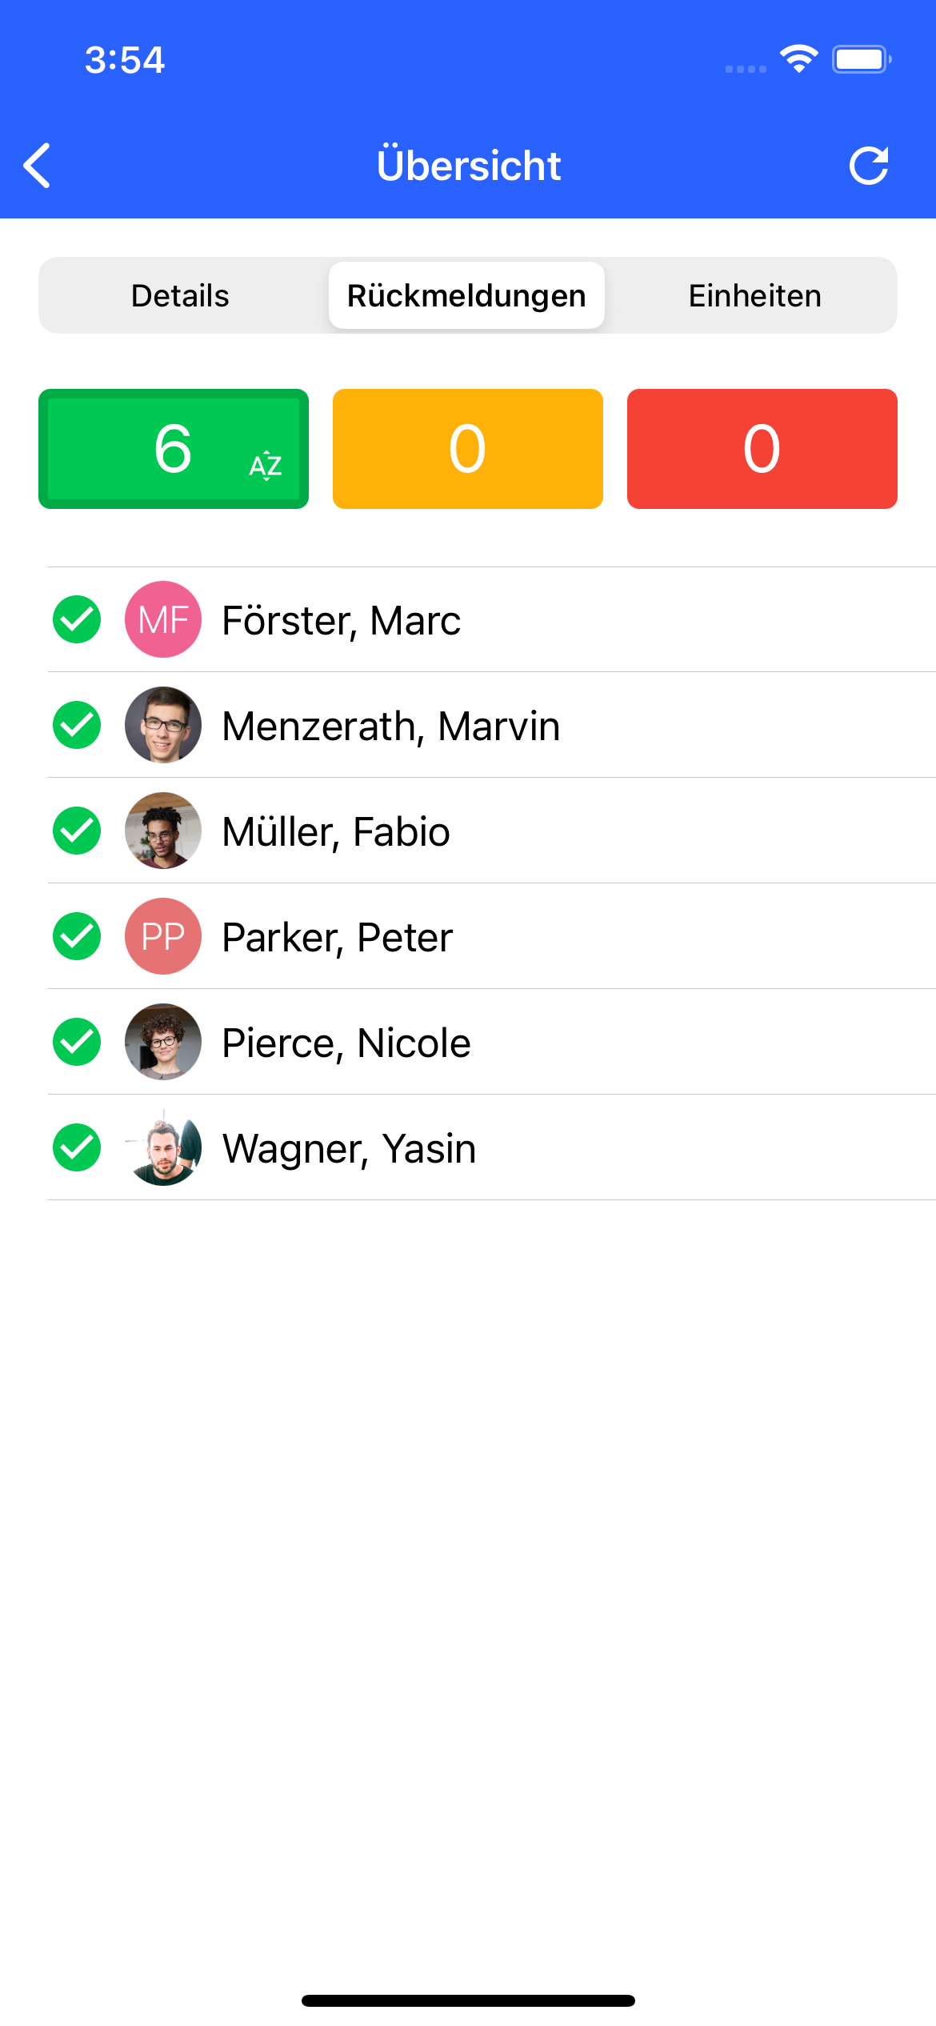The image size is (936, 2026).
Task: Tap the battery status icon
Action: [862, 59]
